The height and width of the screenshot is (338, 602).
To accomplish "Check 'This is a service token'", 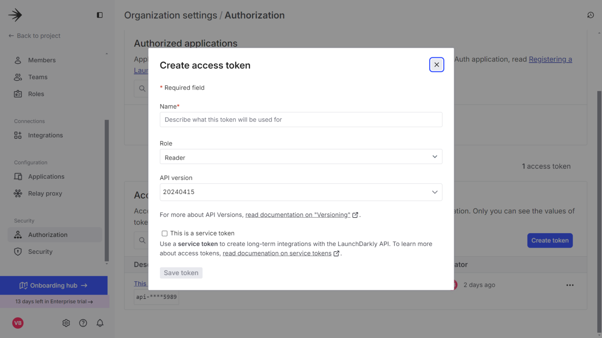I will [x=165, y=234].
